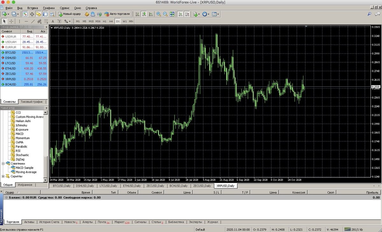Screen dimensions: 382x232
Task: Open the Strategy Tester toolbar icon
Action: pyautogui.click(x=52, y=14)
